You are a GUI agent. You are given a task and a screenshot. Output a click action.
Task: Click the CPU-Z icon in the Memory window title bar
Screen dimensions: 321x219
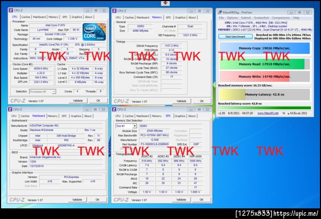coord(114,11)
